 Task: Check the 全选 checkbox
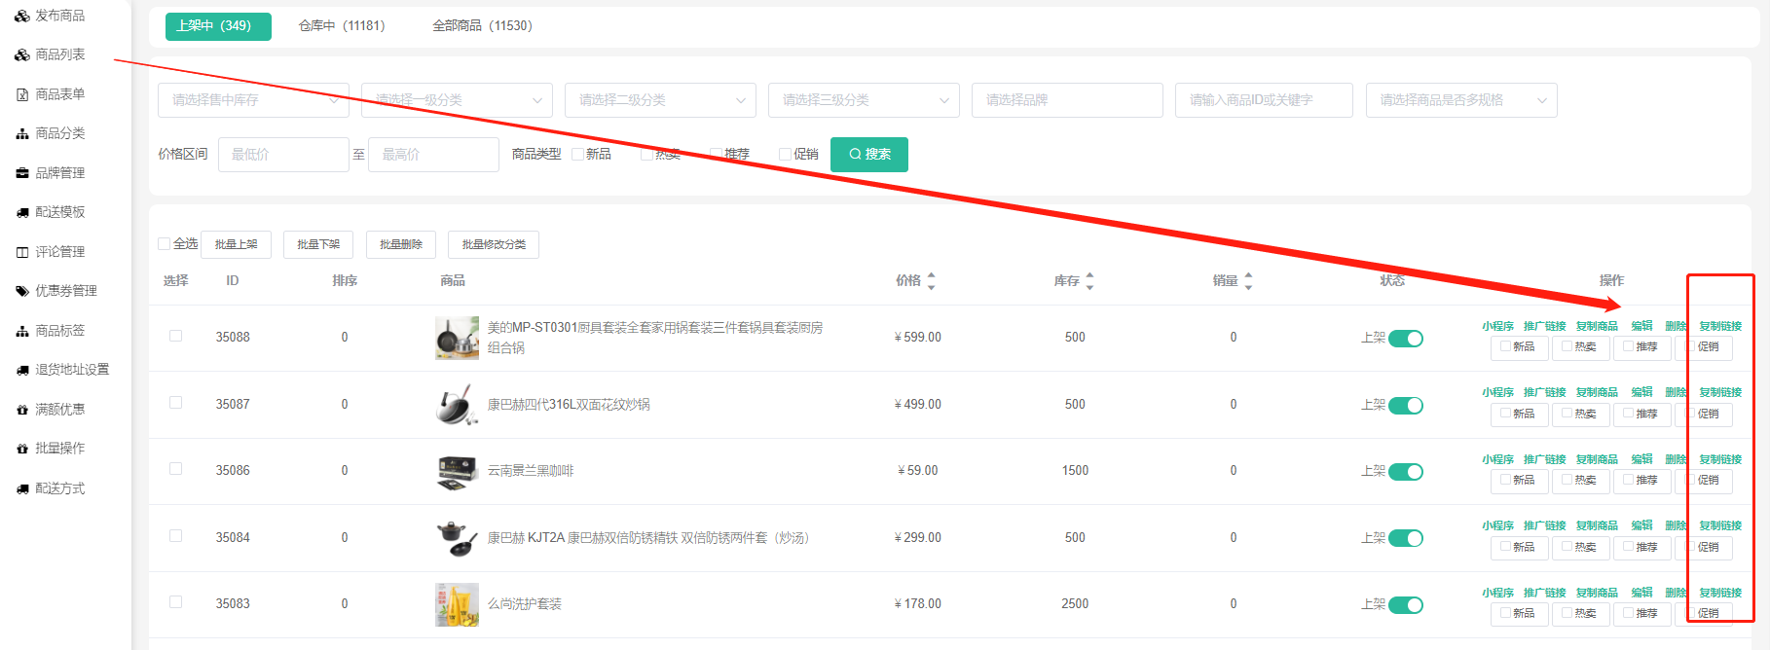click(x=165, y=243)
